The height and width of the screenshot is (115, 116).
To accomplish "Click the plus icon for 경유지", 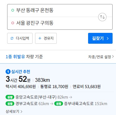I will pyautogui.click(x=40, y=38).
